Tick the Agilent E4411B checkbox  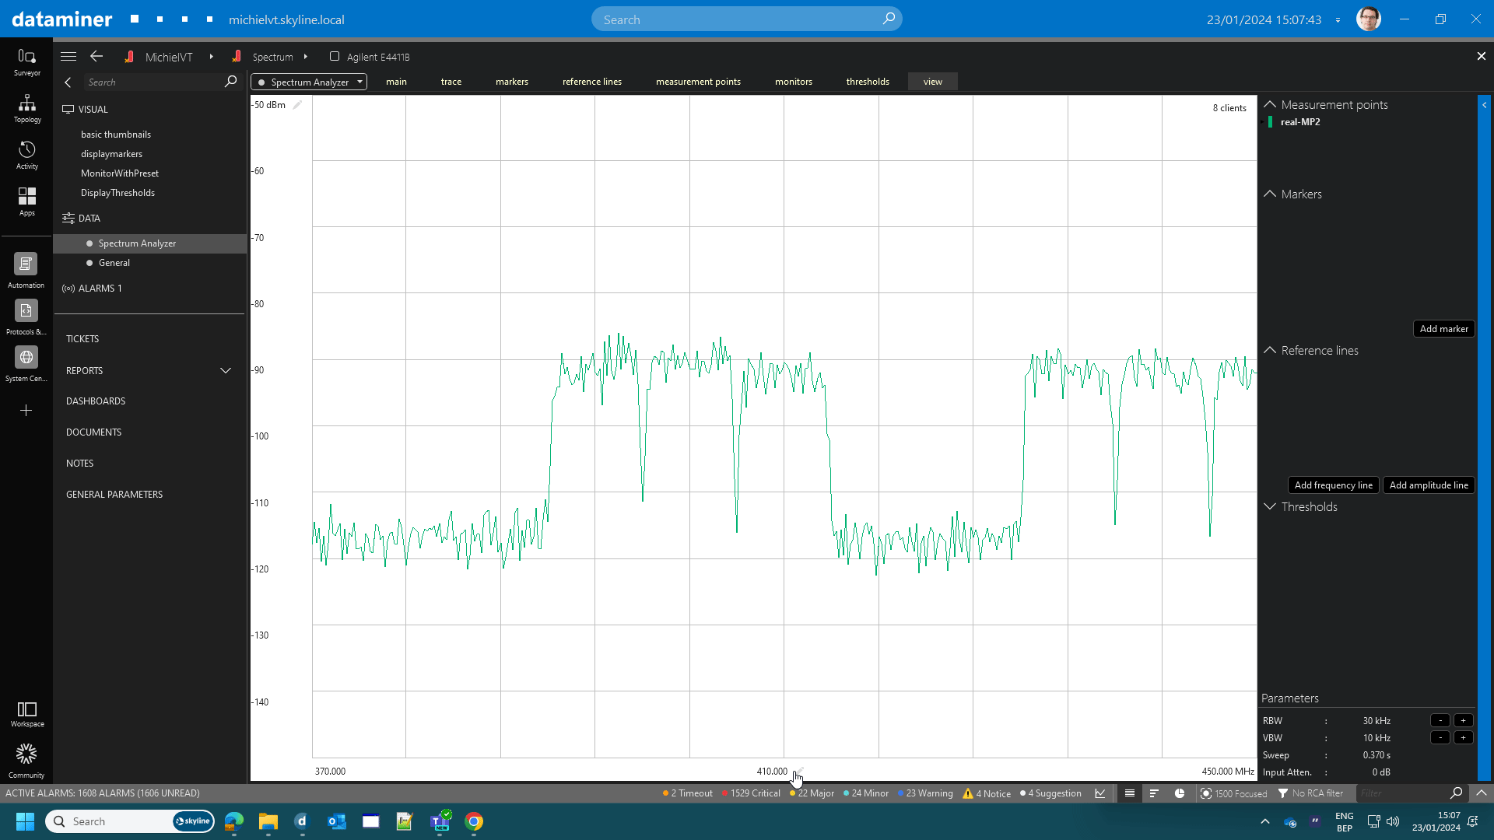tap(335, 56)
